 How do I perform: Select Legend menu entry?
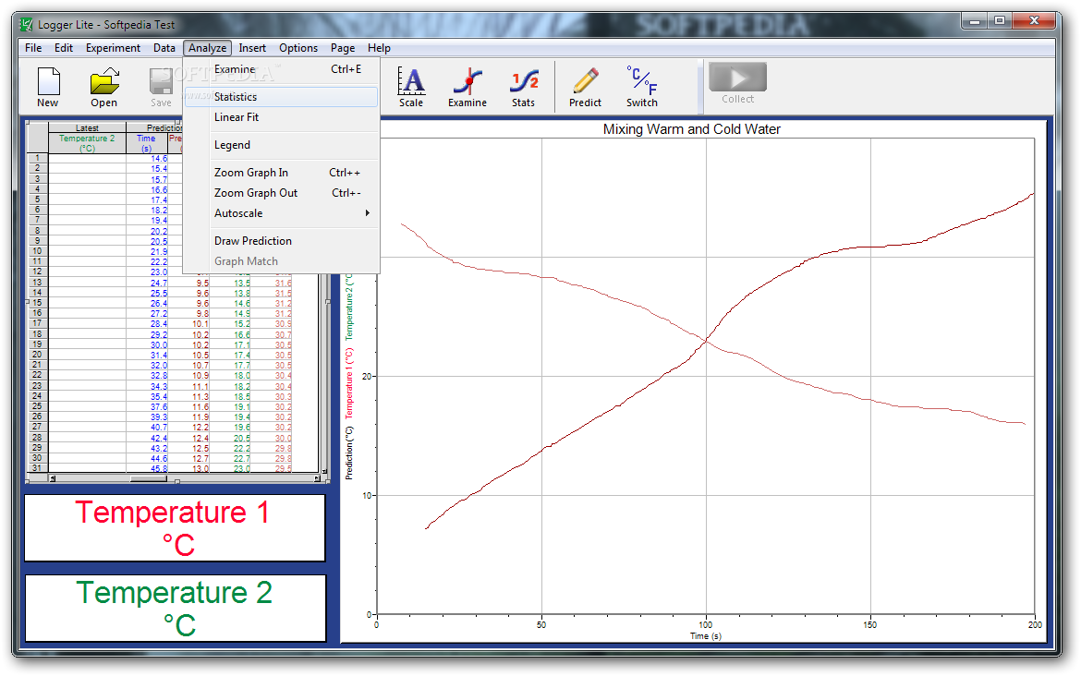[x=281, y=145]
